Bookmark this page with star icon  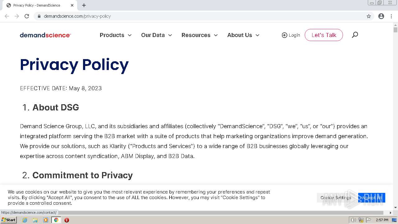pyautogui.click(x=369, y=16)
